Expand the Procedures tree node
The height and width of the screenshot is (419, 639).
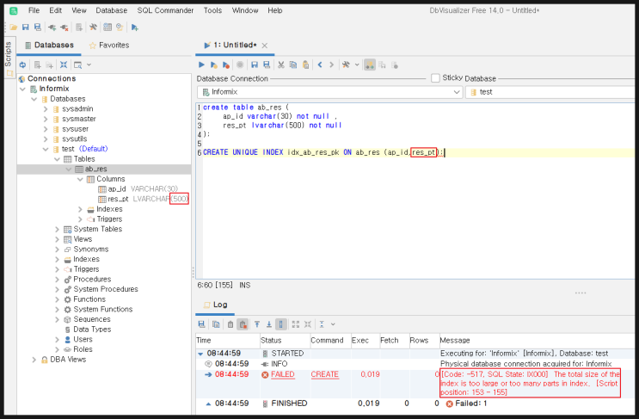tap(57, 280)
